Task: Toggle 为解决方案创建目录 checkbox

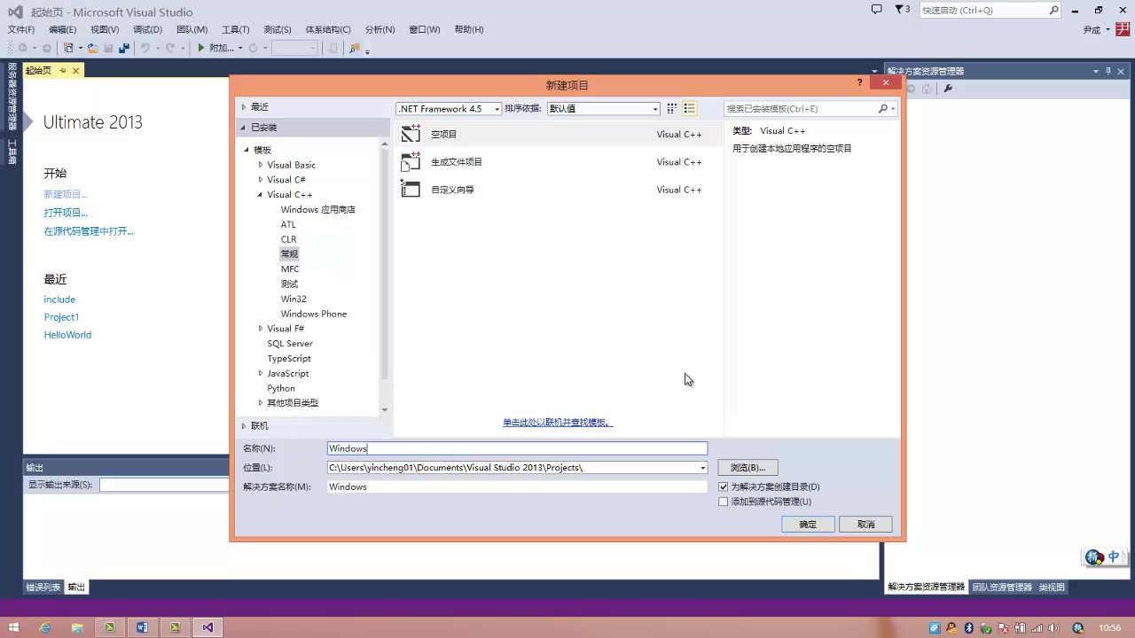Action: [723, 486]
